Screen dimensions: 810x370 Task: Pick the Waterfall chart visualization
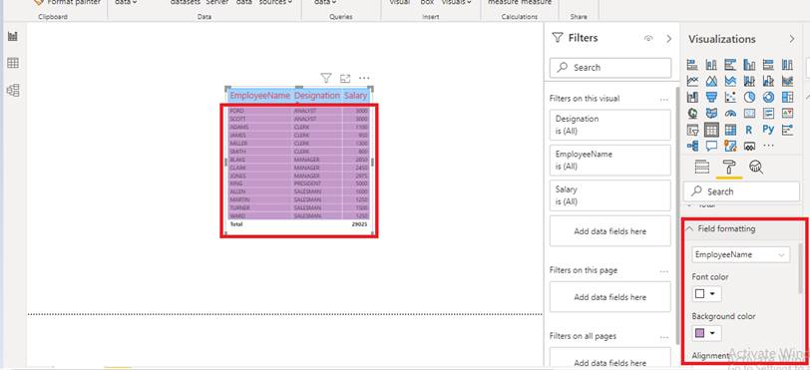pos(692,97)
